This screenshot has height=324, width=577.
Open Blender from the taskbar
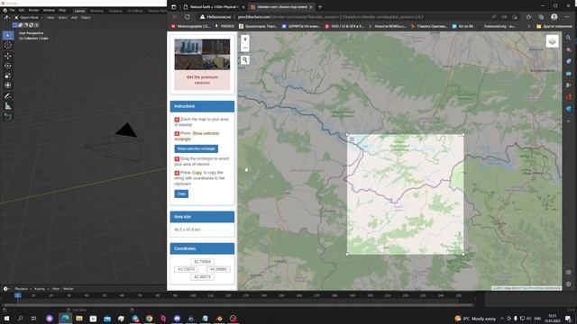pyautogui.click(x=219, y=319)
